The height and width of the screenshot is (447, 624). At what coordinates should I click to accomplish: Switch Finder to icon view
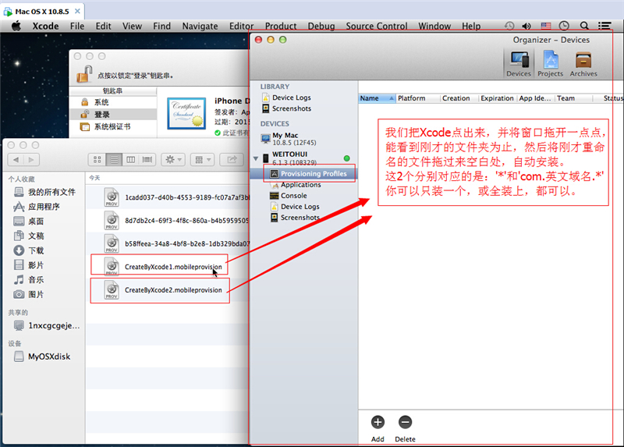(x=97, y=160)
